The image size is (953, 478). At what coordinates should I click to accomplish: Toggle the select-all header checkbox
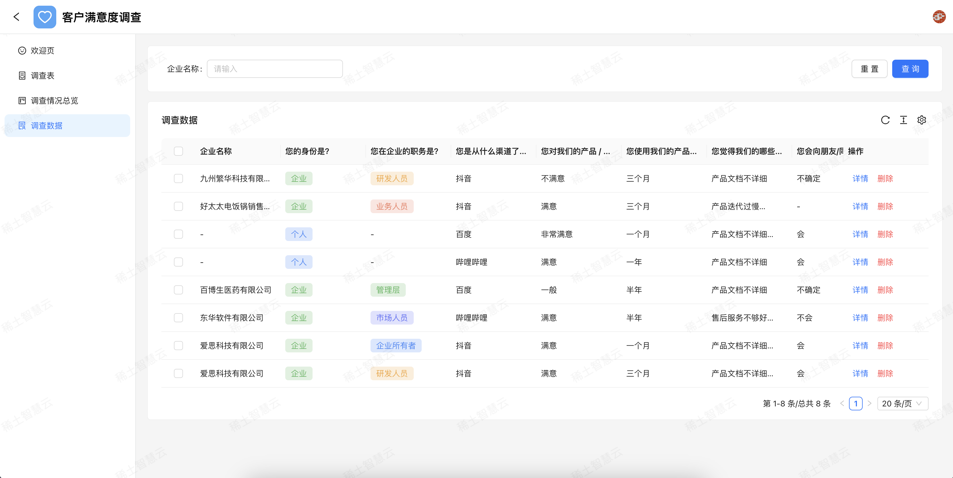pos(178,151)
